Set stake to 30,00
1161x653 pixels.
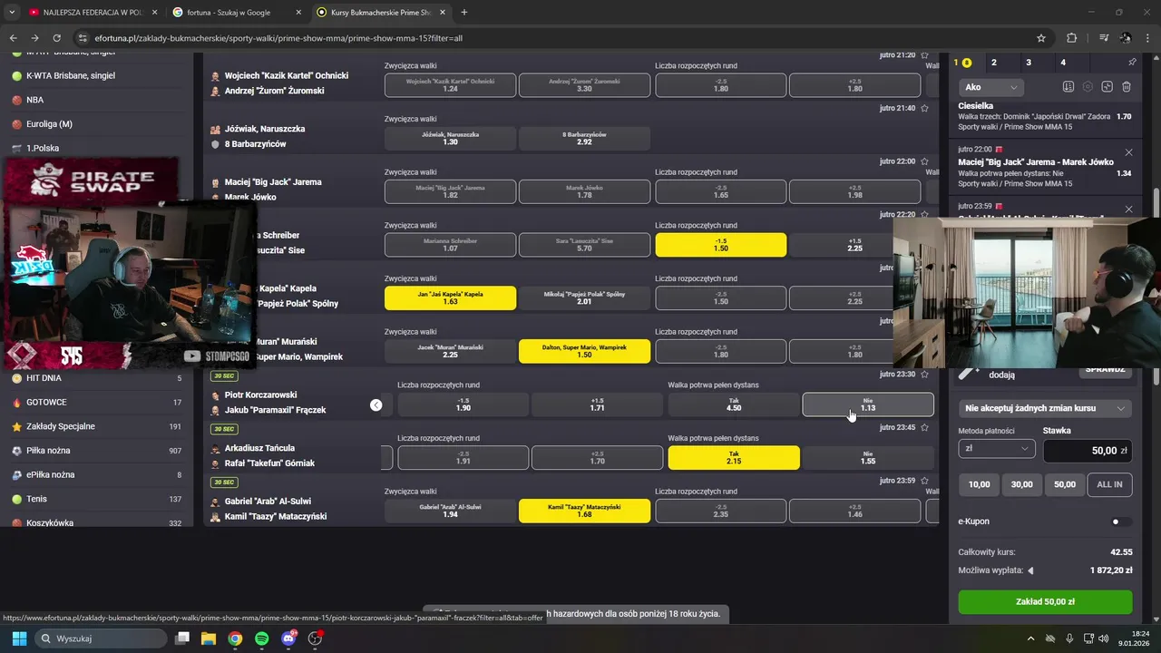[x=1022, y=484]
